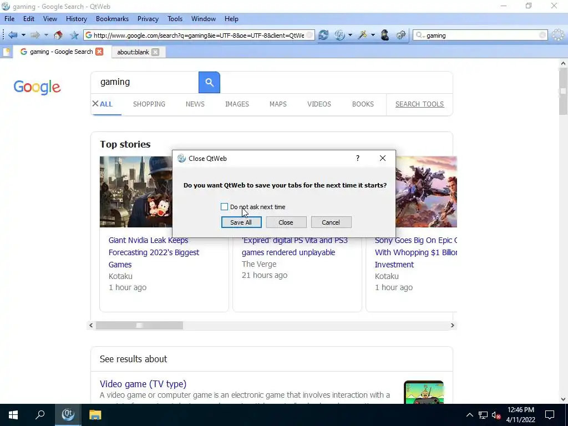Viewport: 568px width, 426px height.
Task: Click the new tab page icon
Action: click(7, 52)
